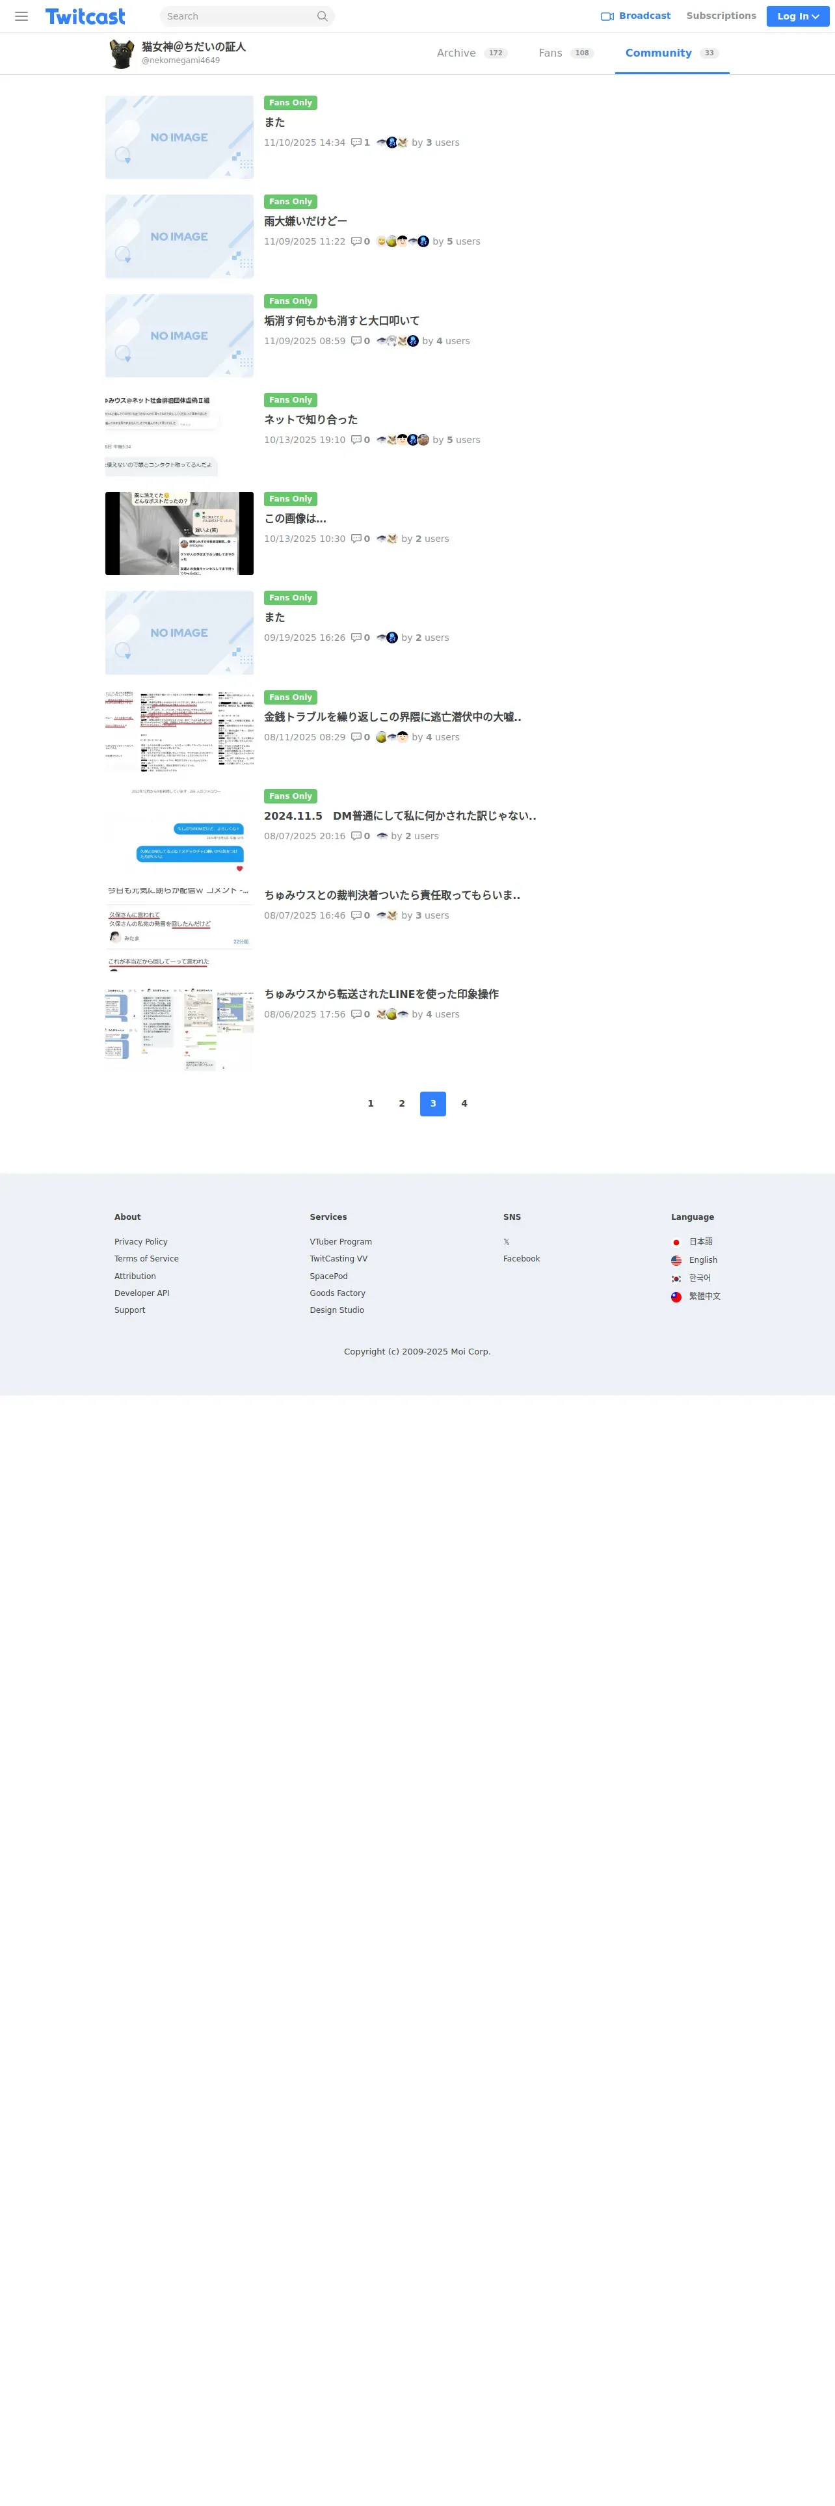Click the South Korean flag icon
The image size is (835, 2506).
tap(676, 1279)
